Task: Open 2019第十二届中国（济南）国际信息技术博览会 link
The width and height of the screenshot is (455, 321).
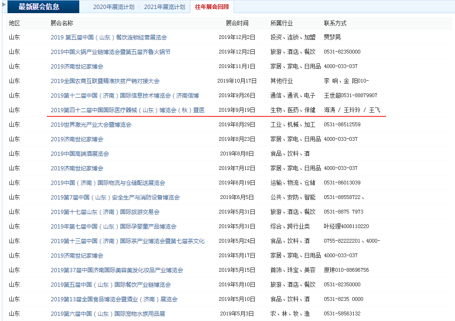Action: [x=124, y=96]
